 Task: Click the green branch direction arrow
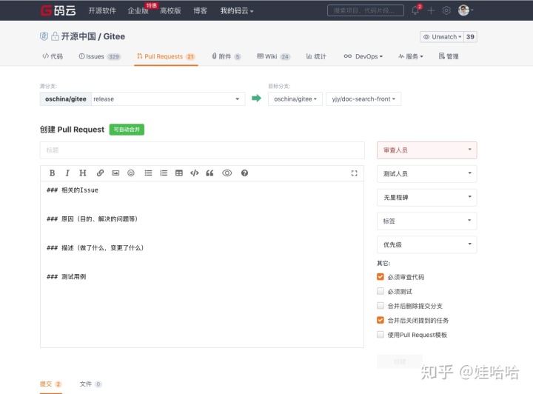pos(257,98)
